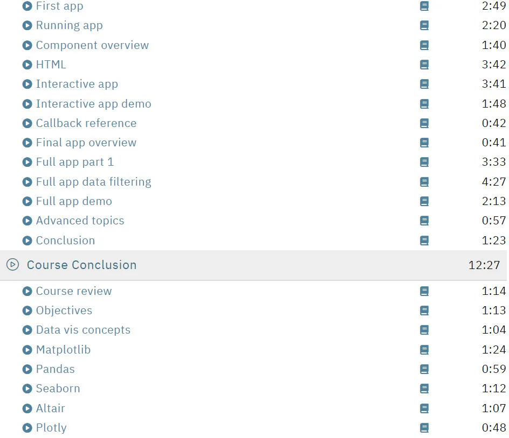Viewport: 509px width, 438px height.
Task: Select the Altair lesson title
Action: (50, 408)
